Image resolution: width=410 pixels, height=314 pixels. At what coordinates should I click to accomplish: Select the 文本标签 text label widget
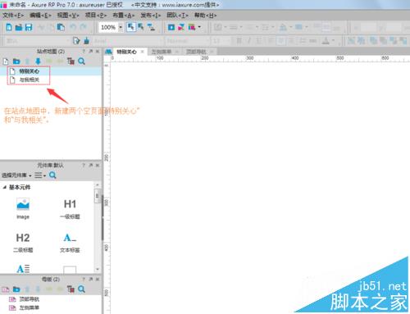[x=70, y=243]
